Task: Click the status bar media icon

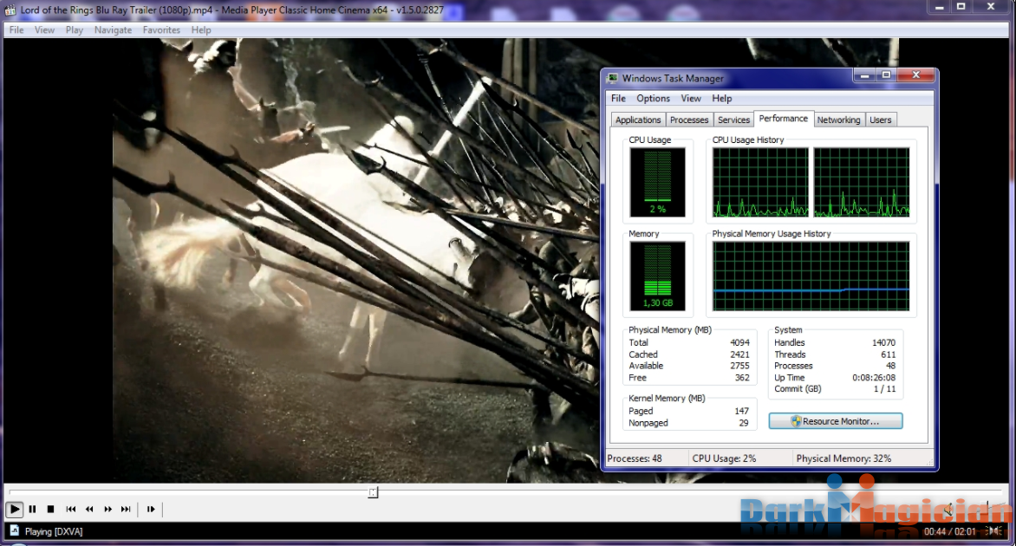Action: pos(14,530)
